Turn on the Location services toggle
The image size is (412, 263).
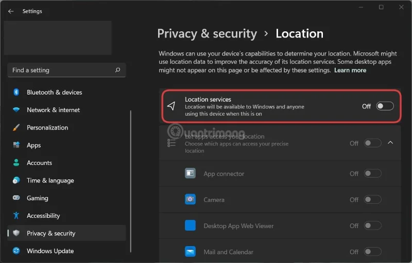[x=385, y=106]
